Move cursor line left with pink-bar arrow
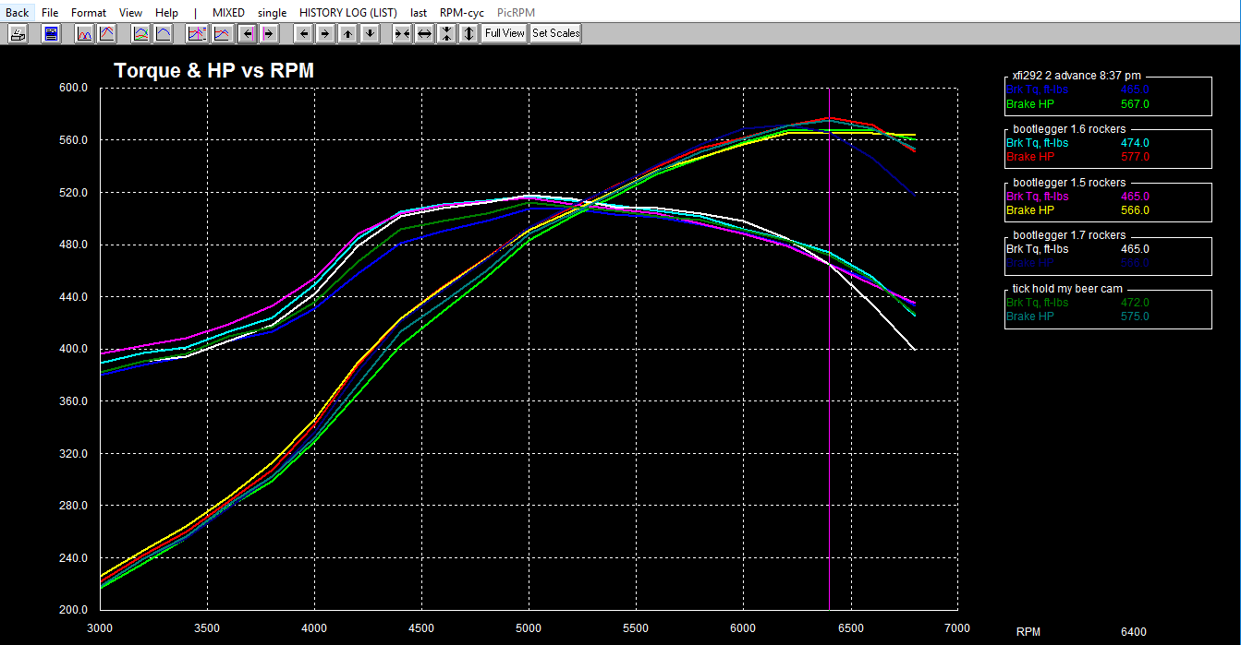Image resolution: width=1241 pixels, height=645 pixels. click(246, 33)
